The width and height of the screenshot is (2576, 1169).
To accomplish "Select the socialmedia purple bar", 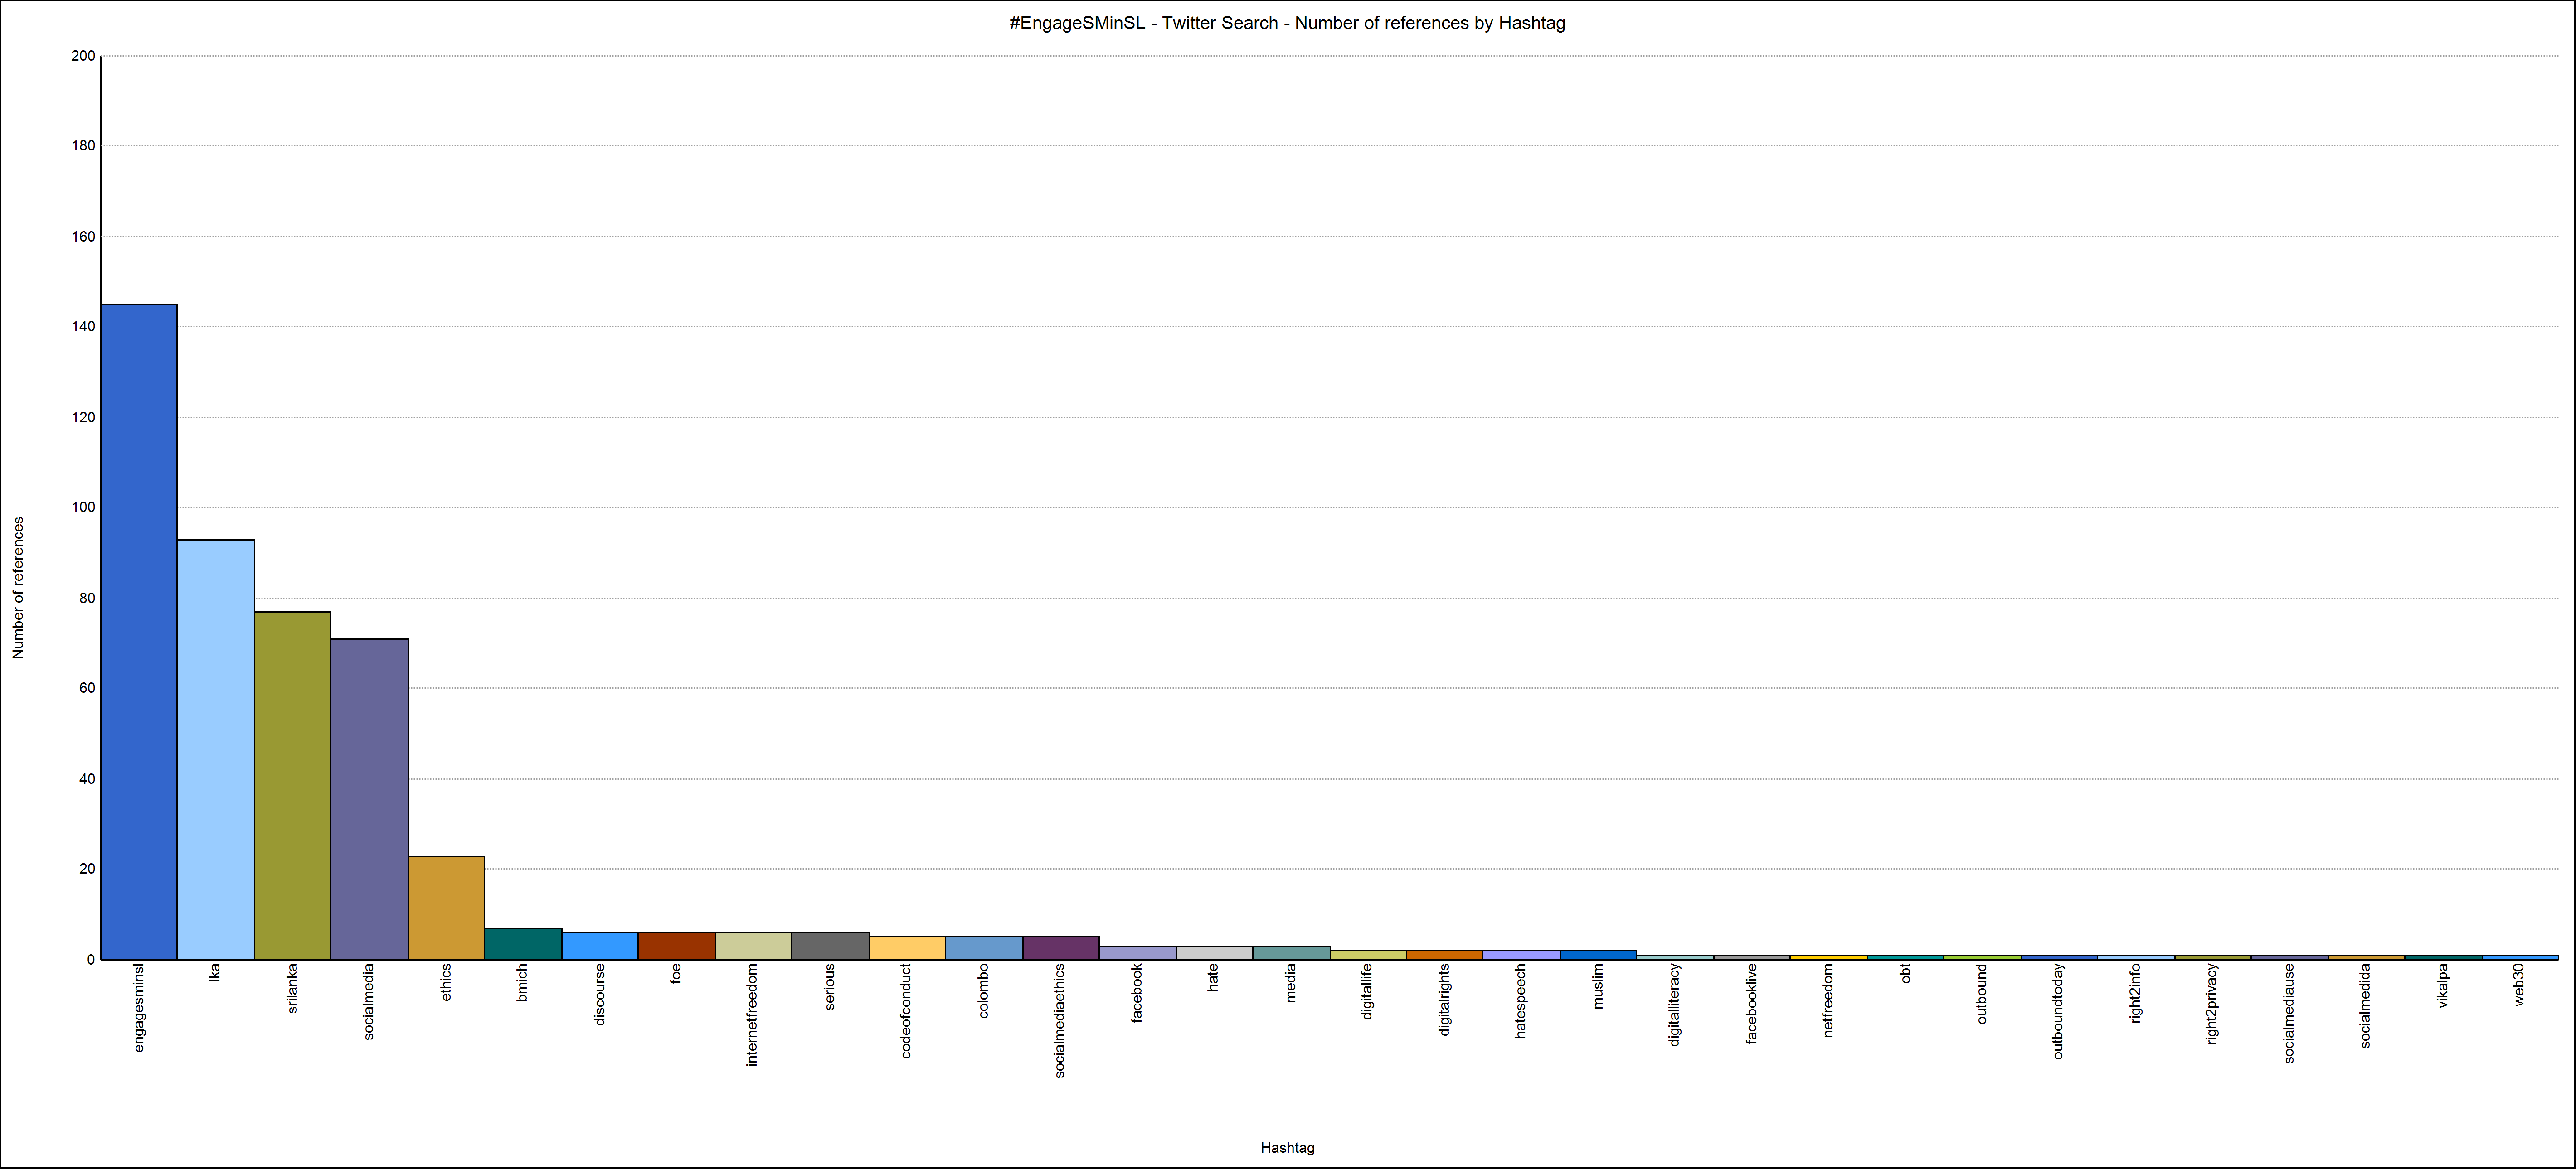I will pyautogui.click(x=370, y=799).
